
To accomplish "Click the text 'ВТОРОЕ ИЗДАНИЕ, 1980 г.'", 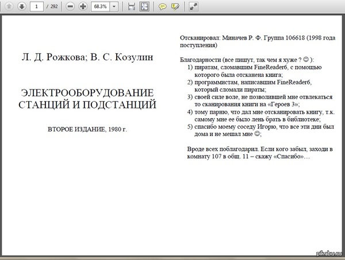I will pos(87,129).
